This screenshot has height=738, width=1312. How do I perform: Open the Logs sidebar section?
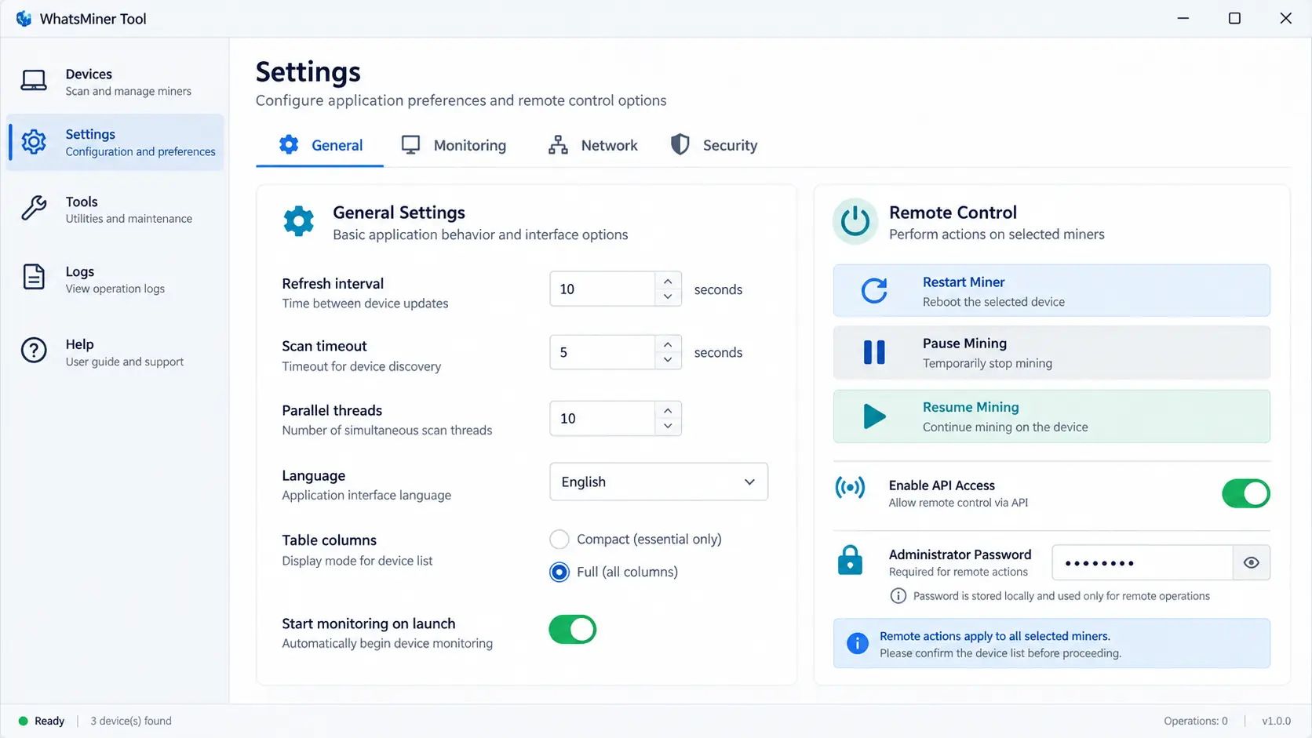115,279
